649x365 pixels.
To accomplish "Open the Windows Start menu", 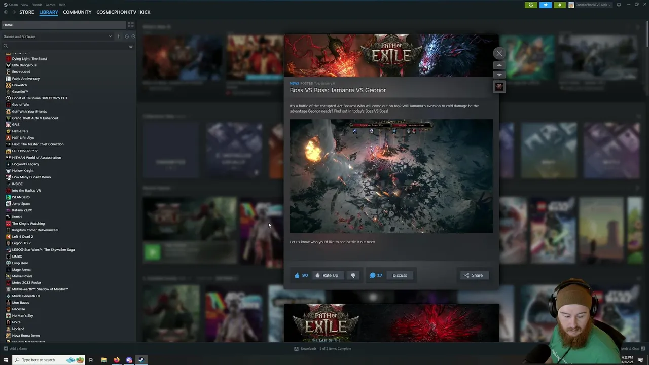I will click(6, 360).
